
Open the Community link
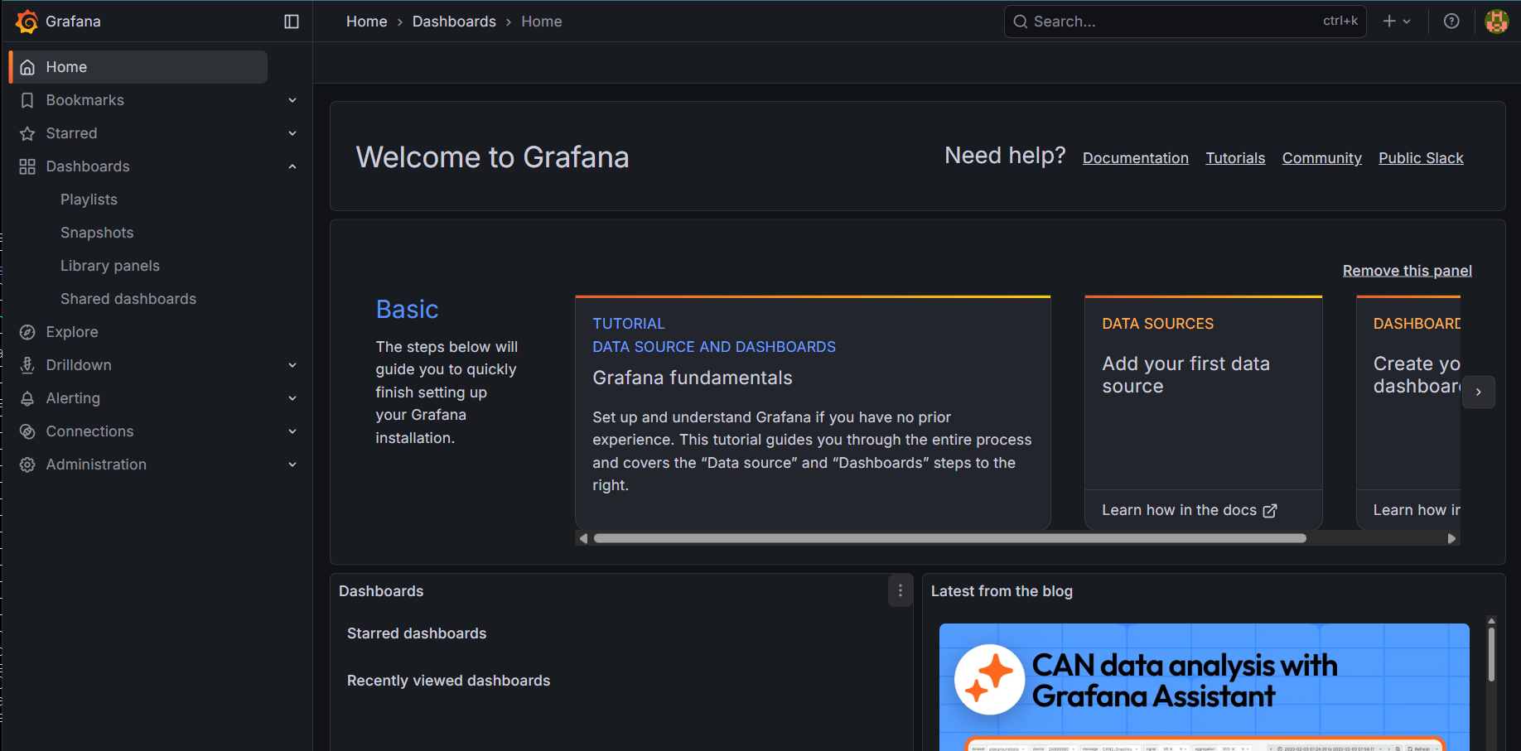(1322, 158)
